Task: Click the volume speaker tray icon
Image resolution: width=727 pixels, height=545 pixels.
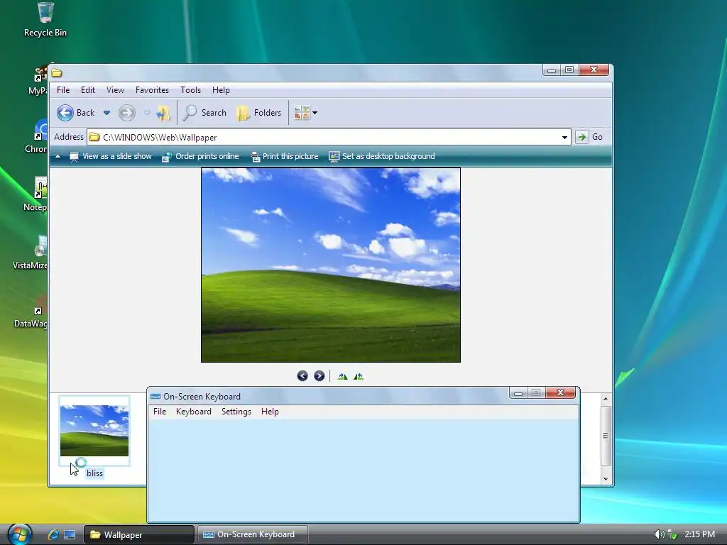Action: tap(658, 534)
